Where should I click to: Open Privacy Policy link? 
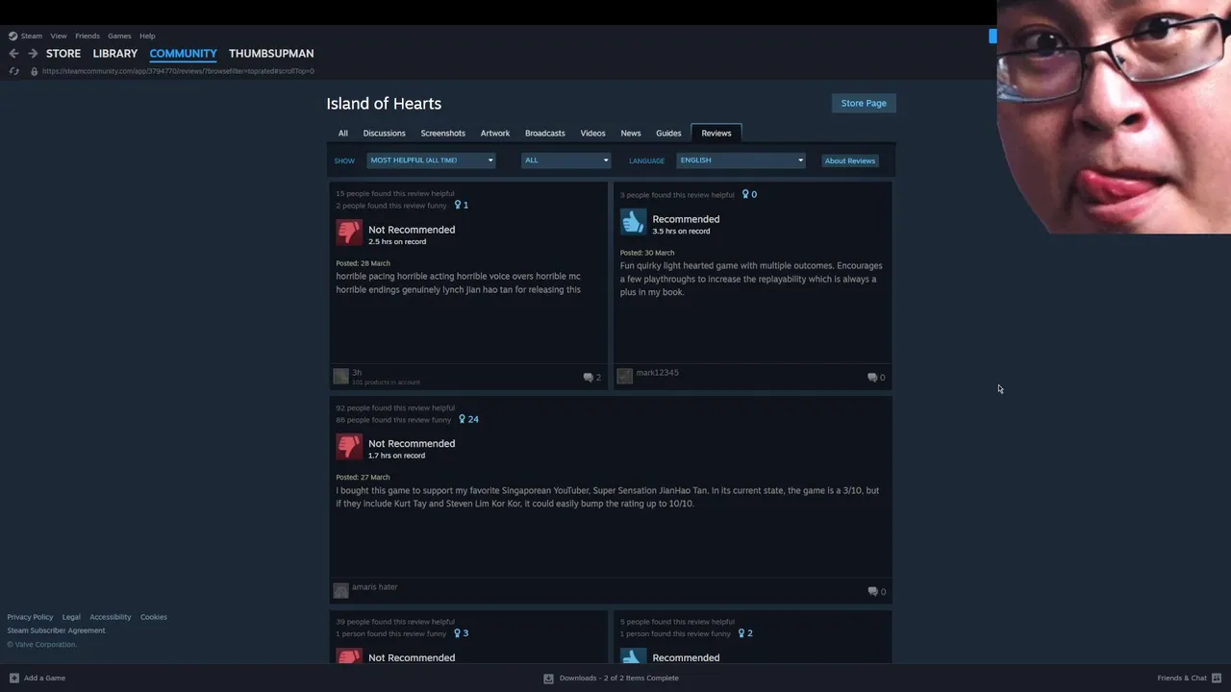point(30,617)
